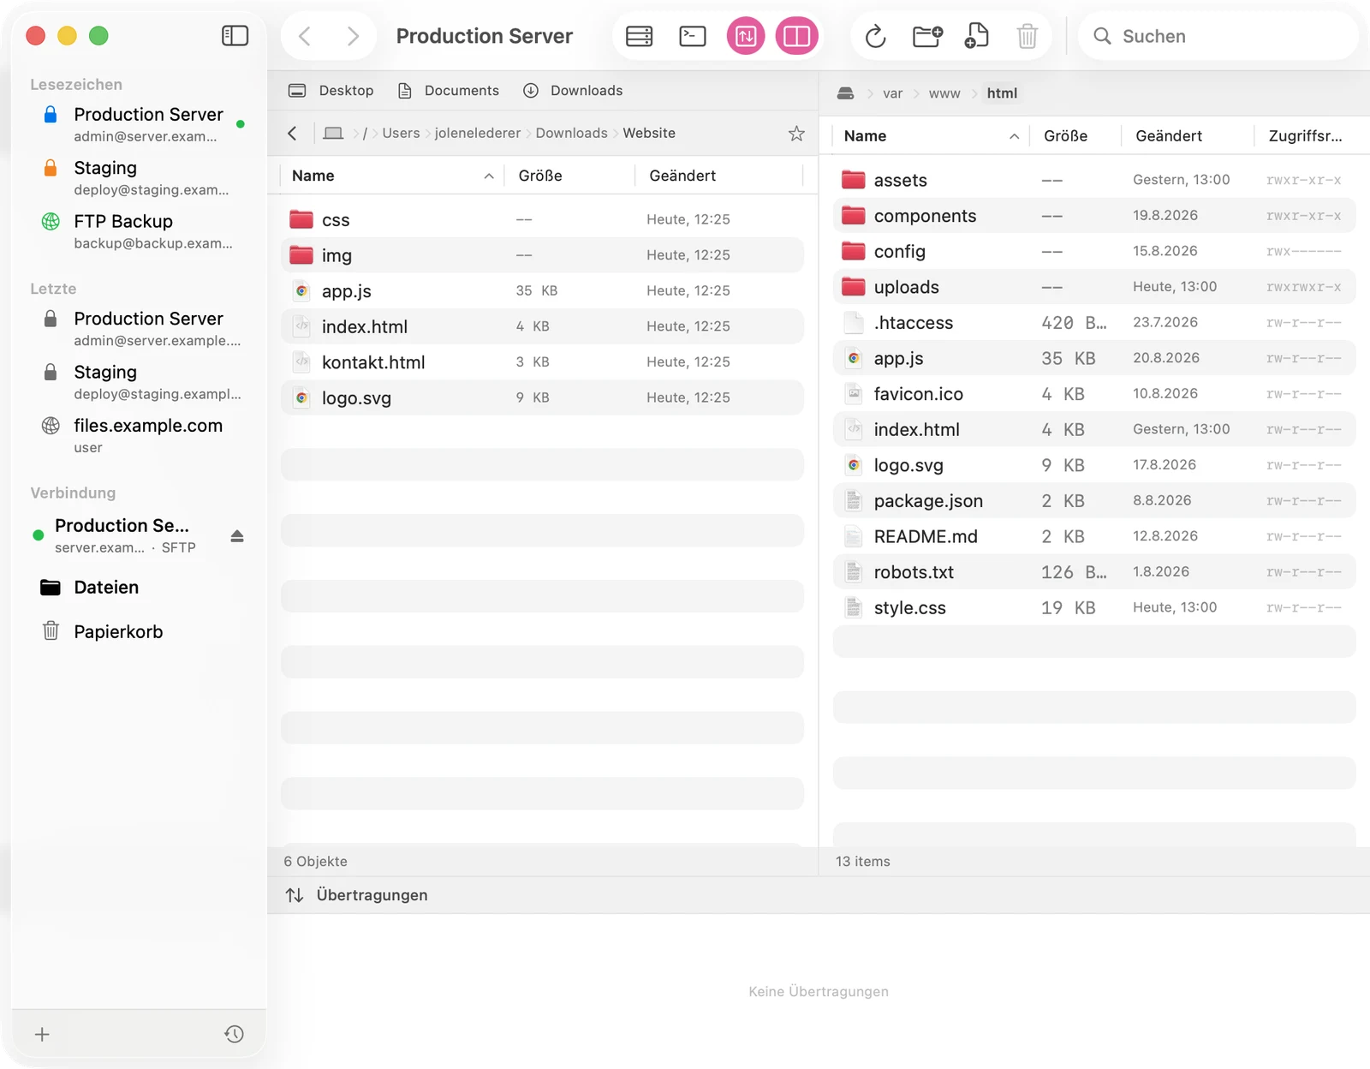
Task: Eject the active Production Server connection
Action: click(x=237, y=536)
